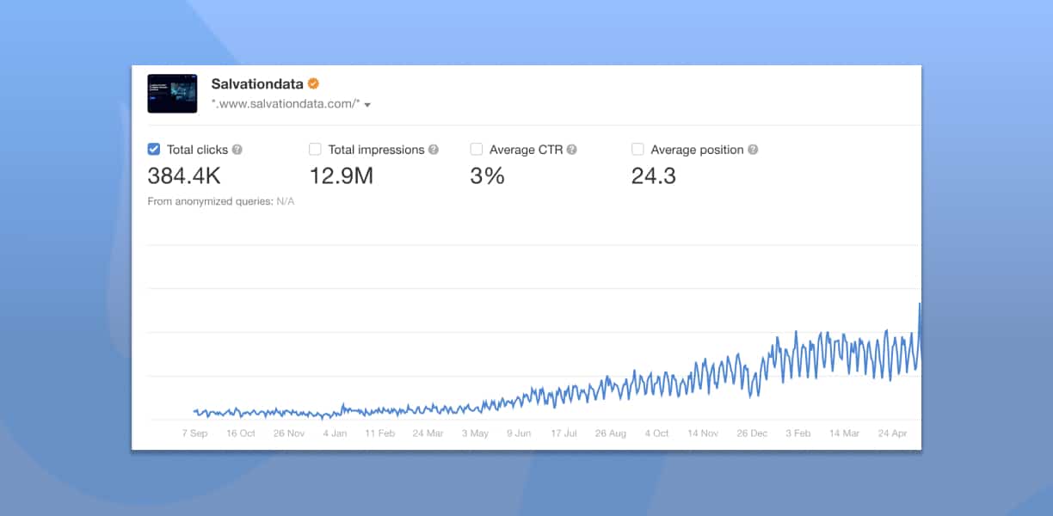The width and height of the screenshot is (1053, 516).
Task: Click the 24 Mar axis label
Action: coord(428,433)
